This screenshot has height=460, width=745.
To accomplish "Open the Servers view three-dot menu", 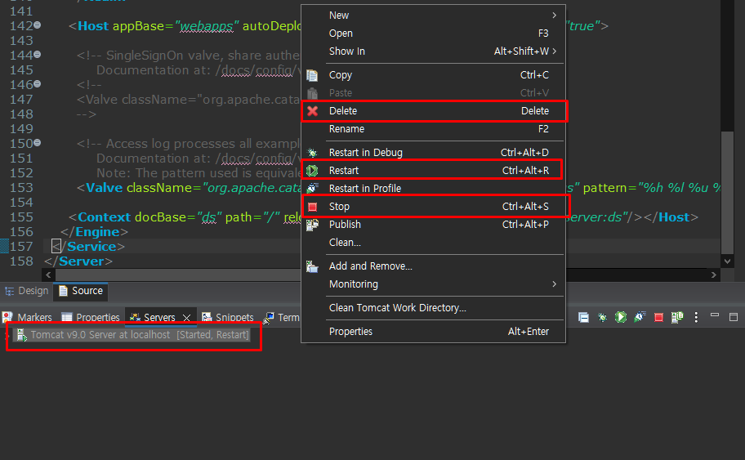I will click(696, 318).
